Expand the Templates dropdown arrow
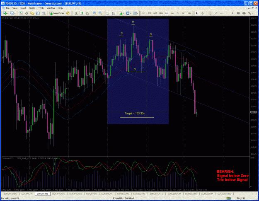The width and height of the screenshot is (259, 201). pyautogui.click(x=138, y=13)
